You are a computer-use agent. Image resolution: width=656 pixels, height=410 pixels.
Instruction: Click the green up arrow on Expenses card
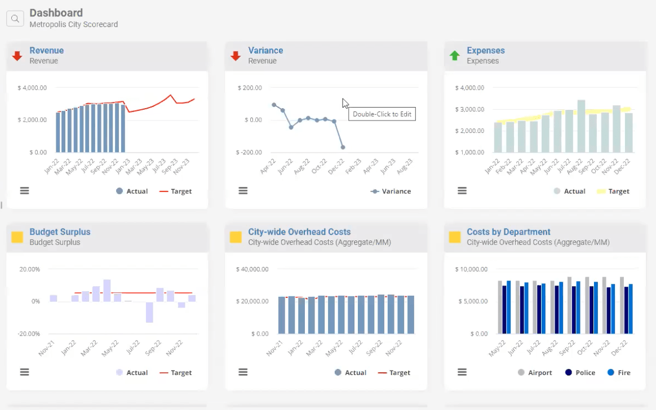(455, 56)
